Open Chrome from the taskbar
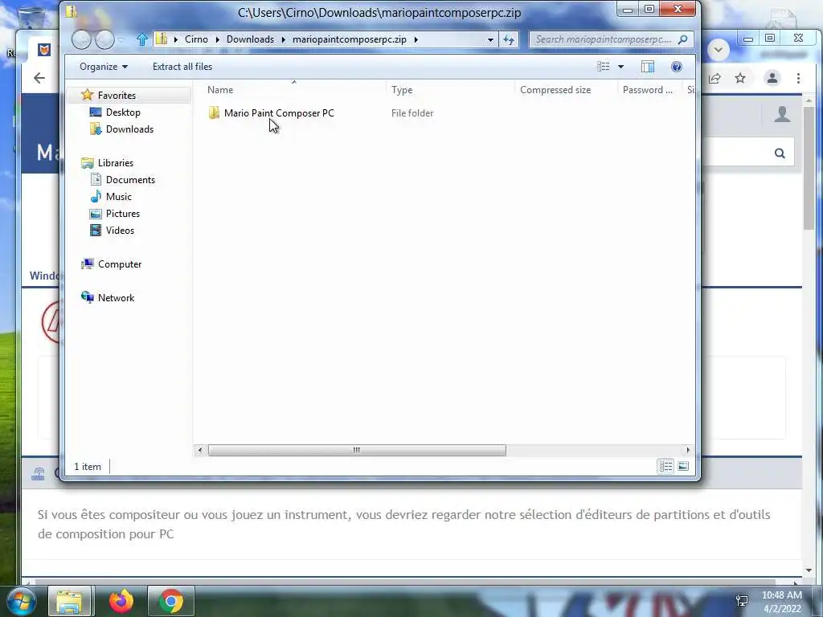823x617 pixels. pyautogui.click(x=170, y=601)
